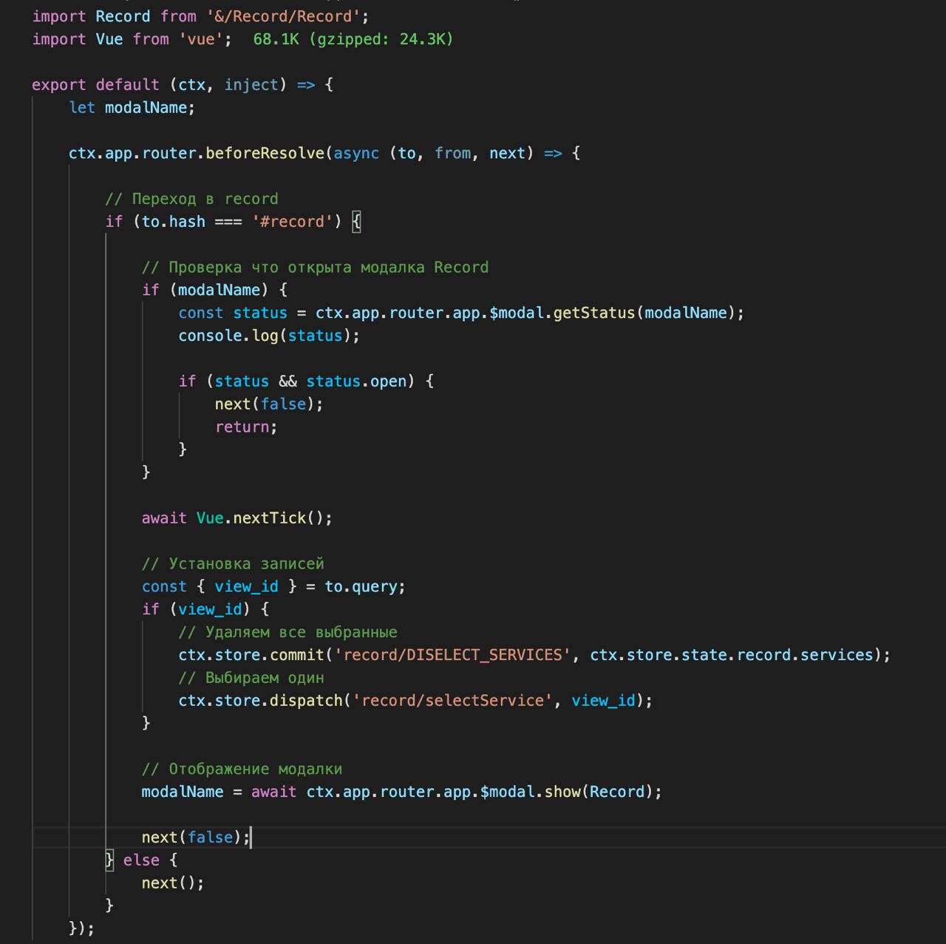Image resolution: width=946 pixels, height=944 pixels.
Task: Click 'to.query' in the destructuring line
Action: [361, 587]
